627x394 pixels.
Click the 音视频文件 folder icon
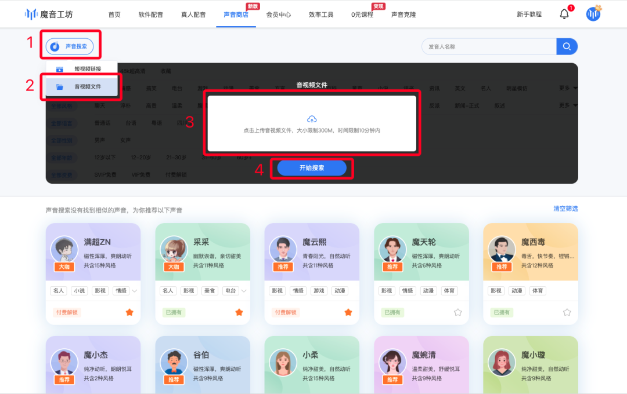coord(60,87)
